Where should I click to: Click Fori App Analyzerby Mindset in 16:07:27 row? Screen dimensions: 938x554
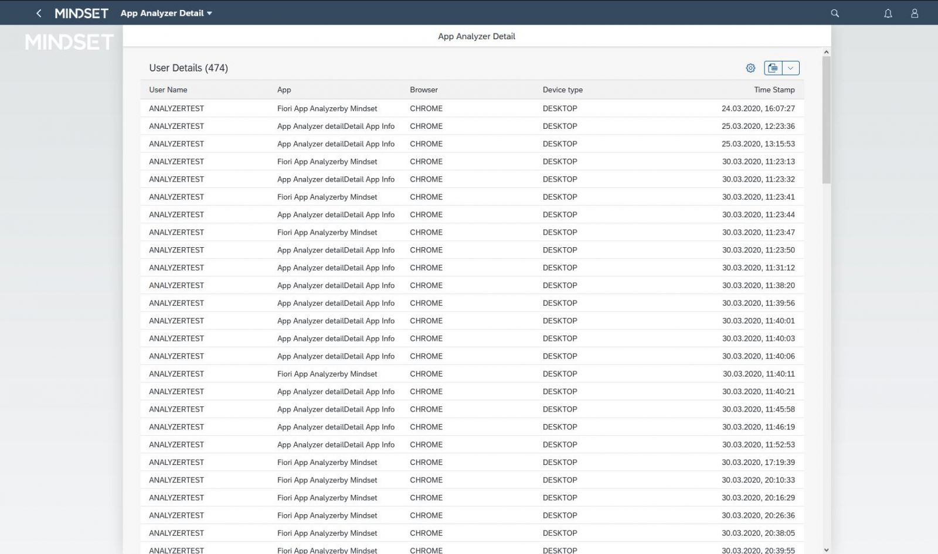coord(327,108)
